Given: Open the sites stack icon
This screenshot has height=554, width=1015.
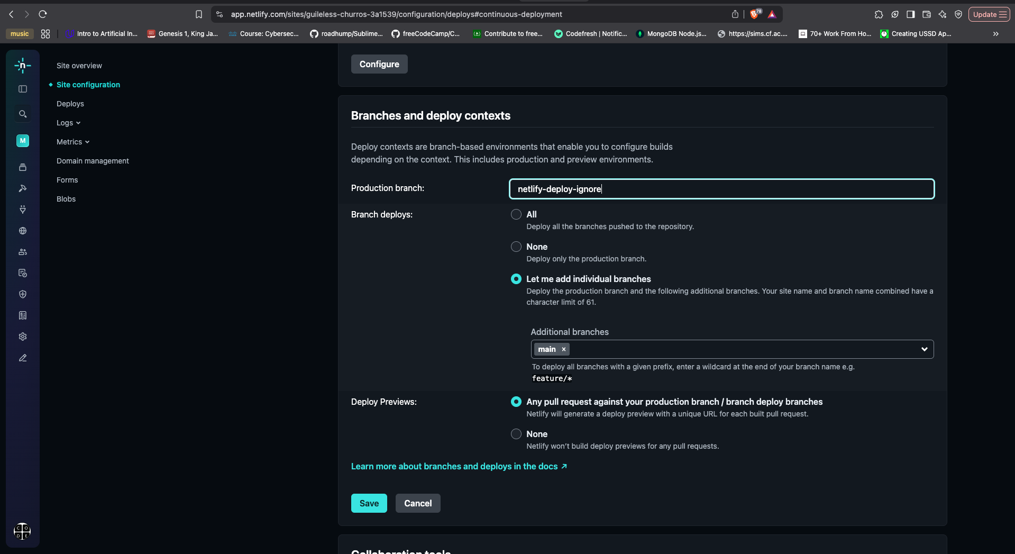Looking at the screenshot, I should [x=23, y=167].
